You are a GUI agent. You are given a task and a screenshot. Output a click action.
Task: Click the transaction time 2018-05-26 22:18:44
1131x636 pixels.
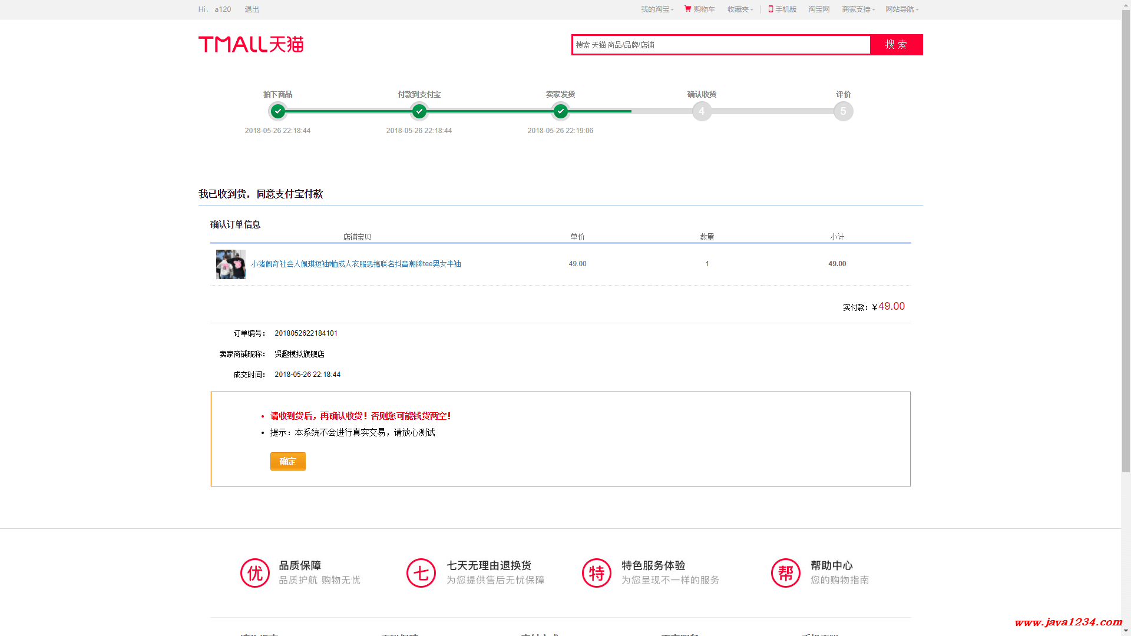point(307,375)
